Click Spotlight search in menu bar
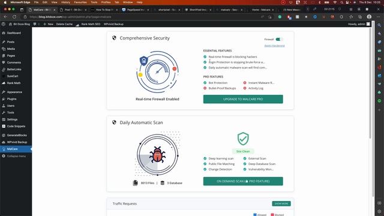The height and width of the screenshot is (216, 384). (341, 2)
